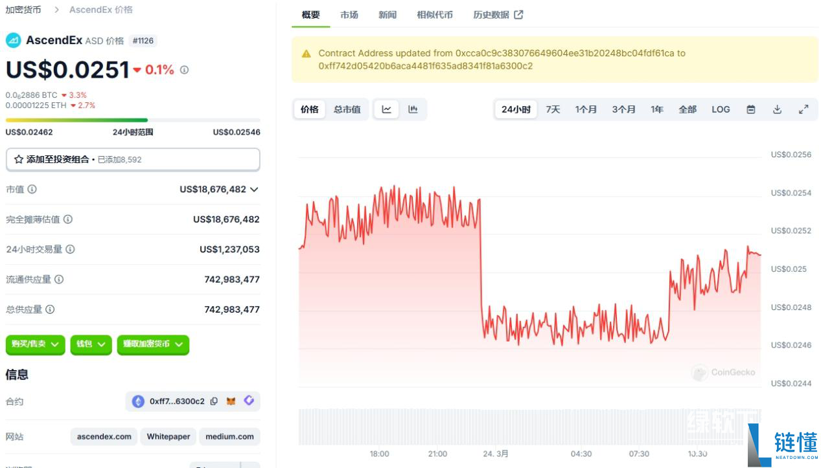The image size is (821, 468).
Task: Click the info icon next to 市值
Action: 32,190
